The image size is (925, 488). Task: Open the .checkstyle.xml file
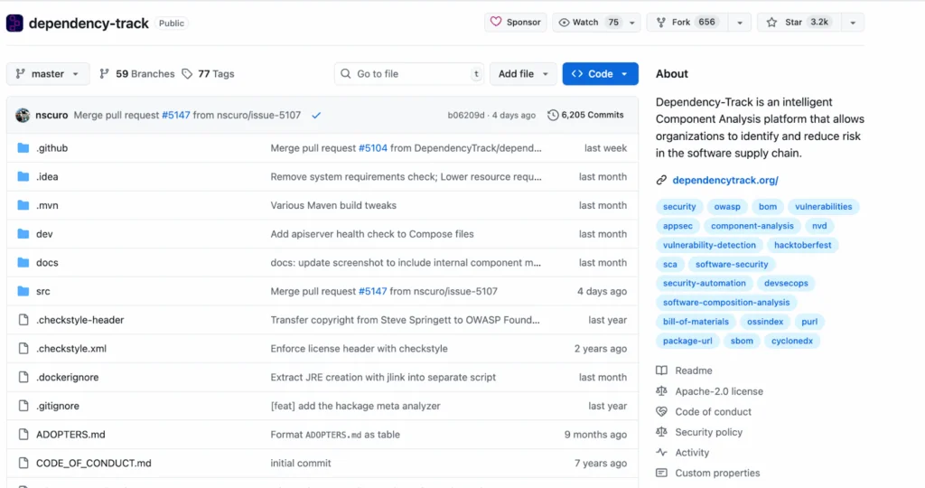[x=71, y=349]
